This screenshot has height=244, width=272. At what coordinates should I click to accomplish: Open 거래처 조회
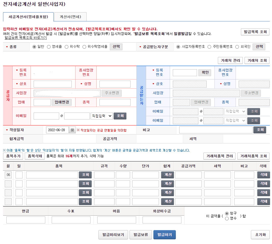257,60
